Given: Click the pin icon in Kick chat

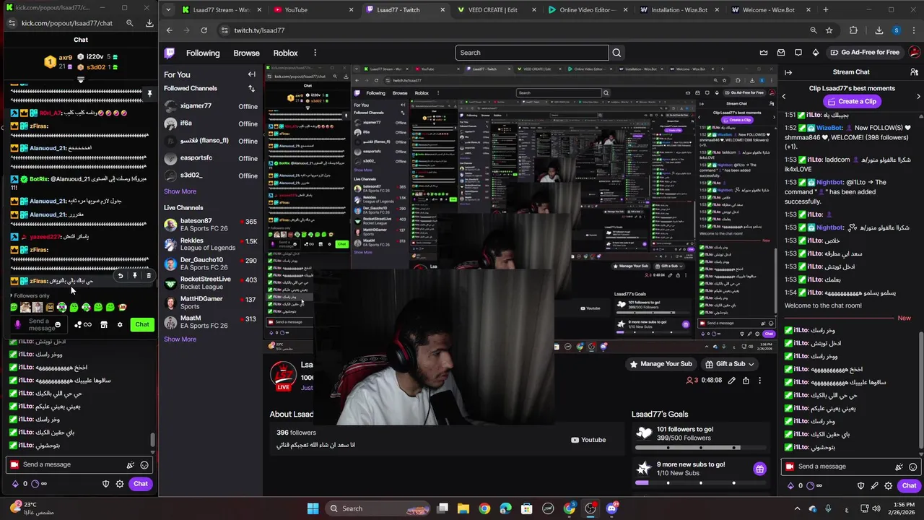Looking at the screenshot, I should coord(149,94).
